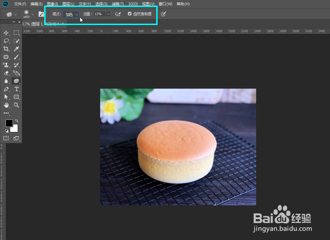Select the Blur tool
This screenshot has width=330, height=240.
tap(6, 81)
